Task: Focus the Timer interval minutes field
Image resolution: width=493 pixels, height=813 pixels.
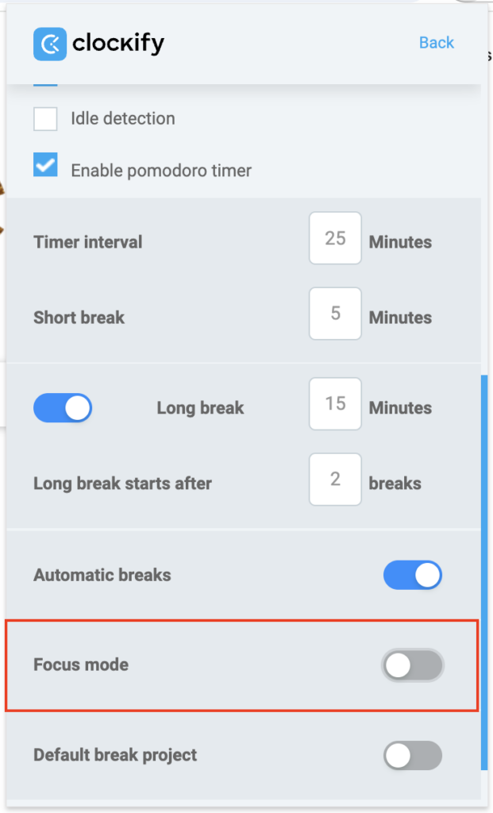Action: (335, 238)
